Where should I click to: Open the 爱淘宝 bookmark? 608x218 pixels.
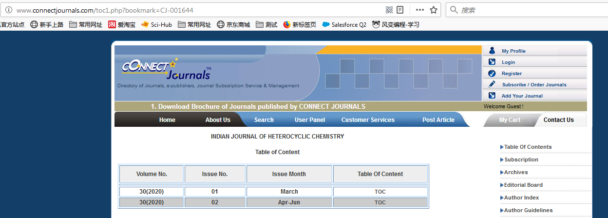point(121,24)
